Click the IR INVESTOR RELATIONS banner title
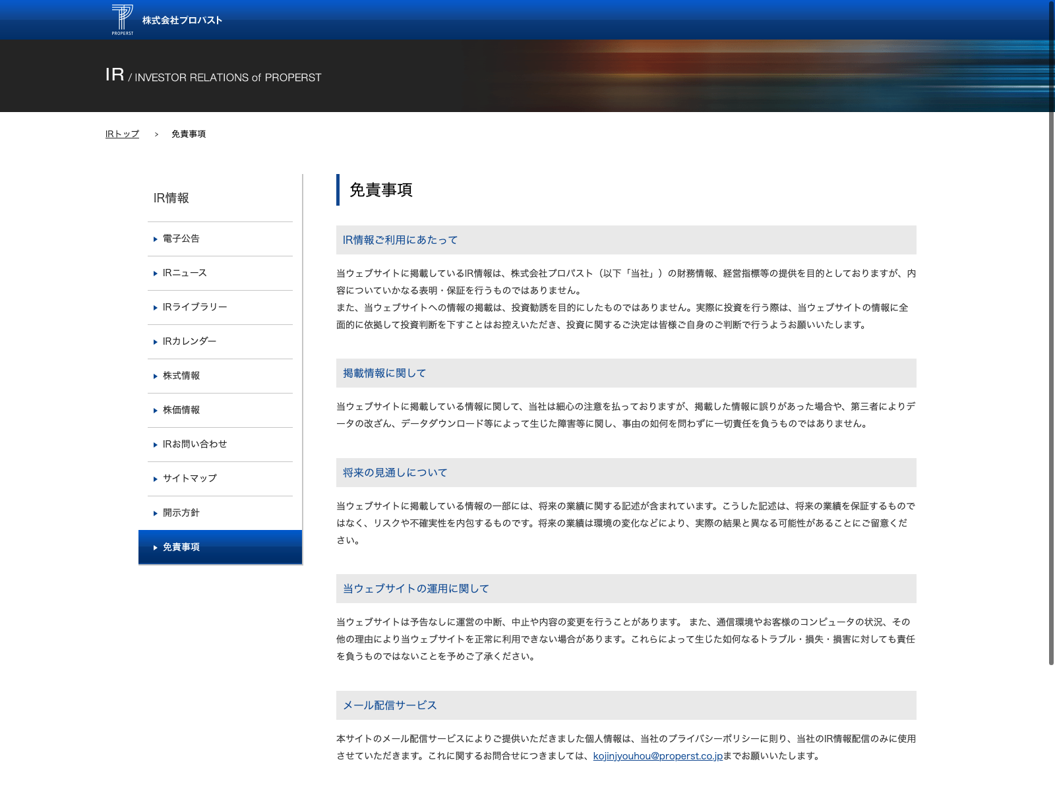The width and height of the screenshot is (1055, 791). point(213,76)
